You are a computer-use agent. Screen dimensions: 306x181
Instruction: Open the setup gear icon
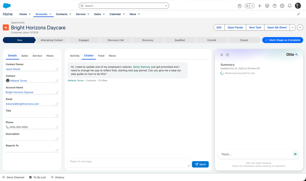[282, 6]
